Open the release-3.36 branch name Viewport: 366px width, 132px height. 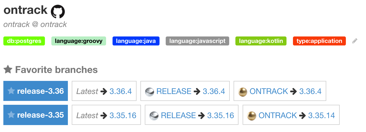click(40, 91)
